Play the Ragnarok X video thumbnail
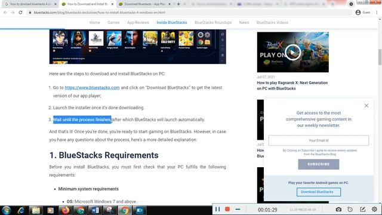 pyautogui.click(x=292, y=52)
